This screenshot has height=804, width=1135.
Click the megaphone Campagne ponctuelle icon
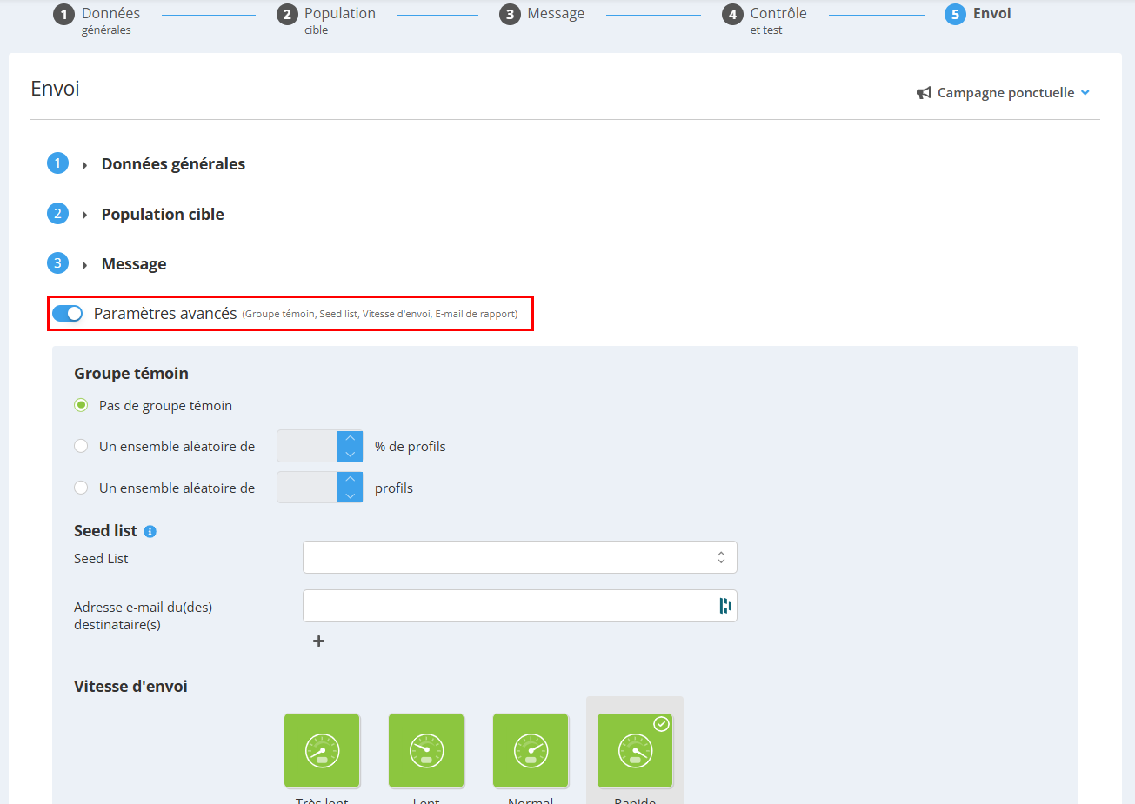tap(924, 93)
